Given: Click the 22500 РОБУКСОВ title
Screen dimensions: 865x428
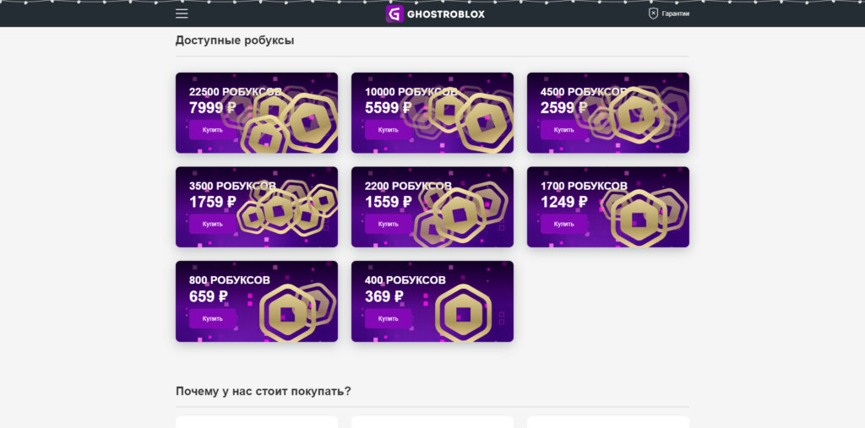Looking at the screenshot, I should click(x=236, y=91).
